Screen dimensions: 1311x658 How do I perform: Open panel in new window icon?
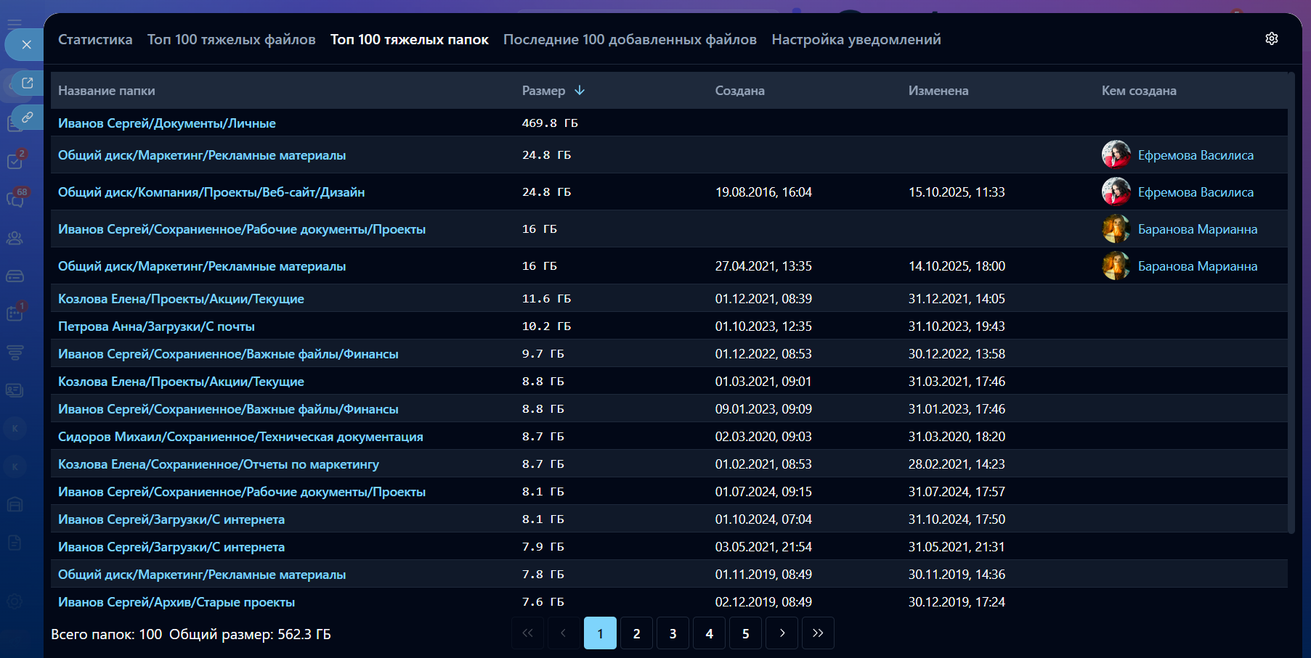pos(27,83)
